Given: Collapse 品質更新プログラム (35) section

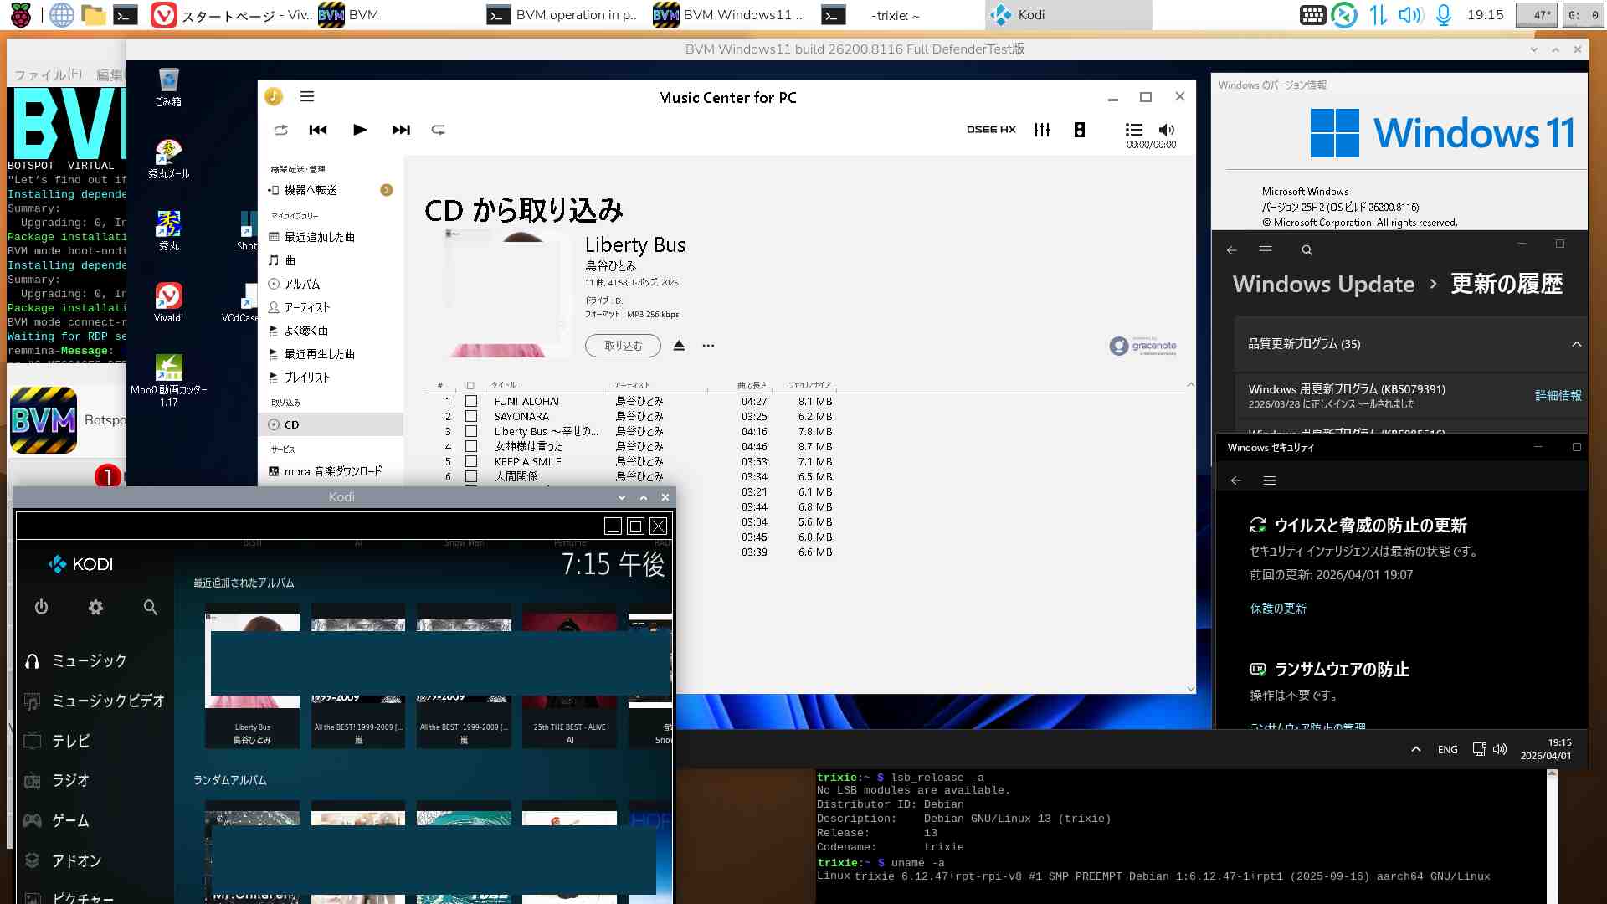Looking at the screenshot, I should [1576, 344].
